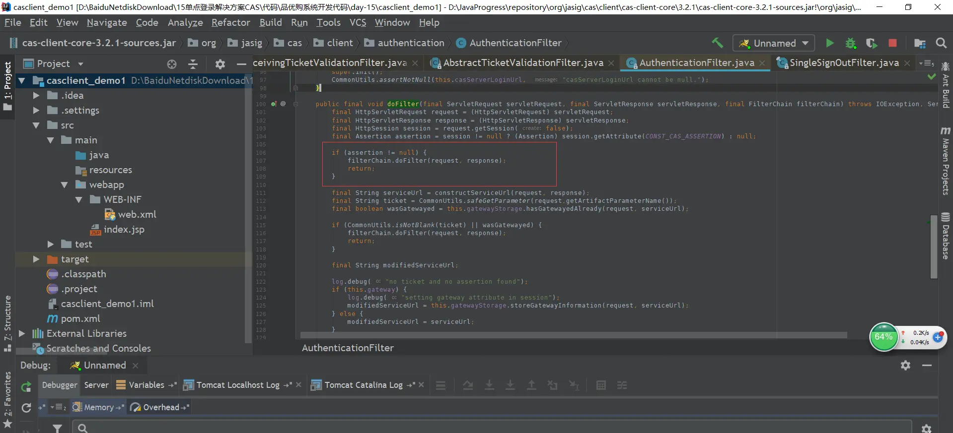Viewport: 953px width, 433px height.
Task: Click the filter funnel icon
Action: (58, 428)
